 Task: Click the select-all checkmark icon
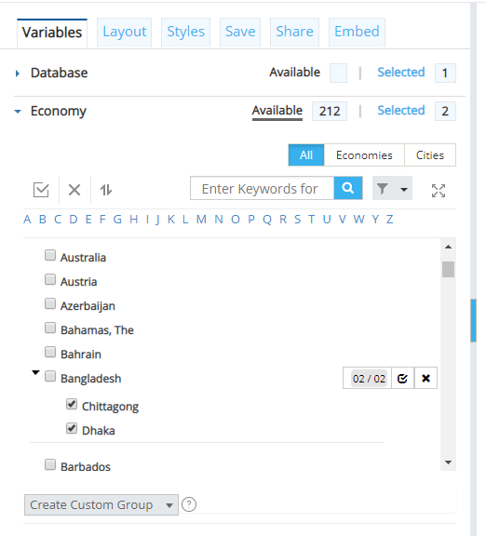tap(41, 190)
